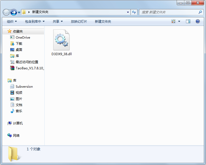Select 网络 in the navigation pane
Viewport: 206px width, 165px height.
[16, 136]
